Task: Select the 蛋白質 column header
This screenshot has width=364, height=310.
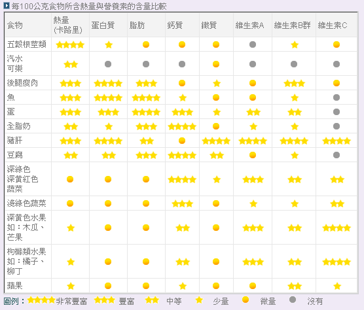Action: coord(103,25)
